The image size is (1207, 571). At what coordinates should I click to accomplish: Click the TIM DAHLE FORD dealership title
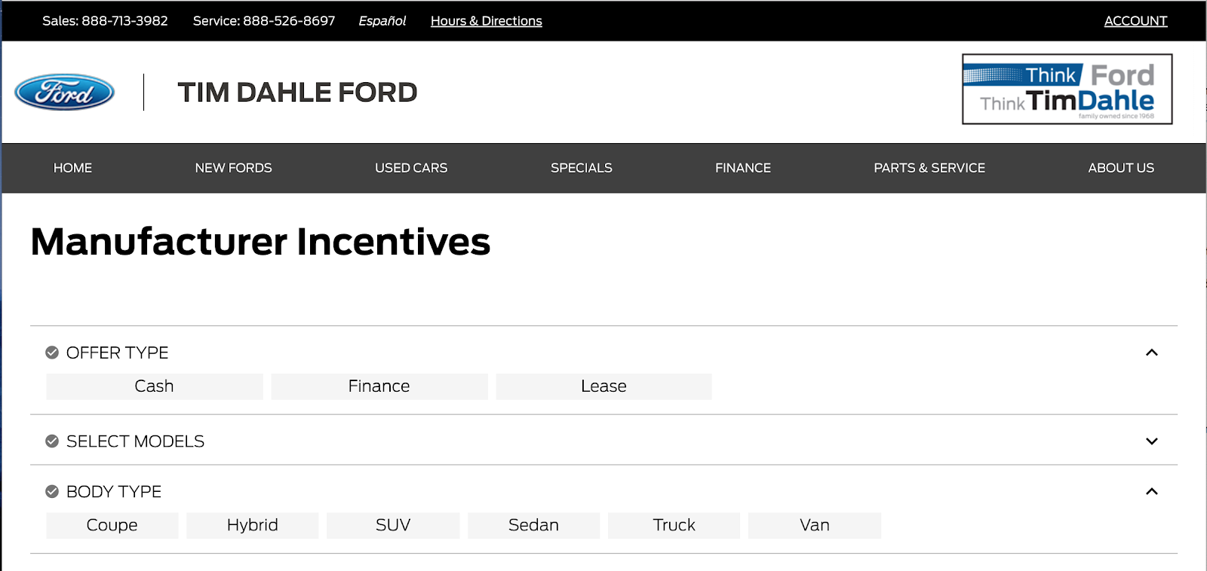(x=297, y=93)
